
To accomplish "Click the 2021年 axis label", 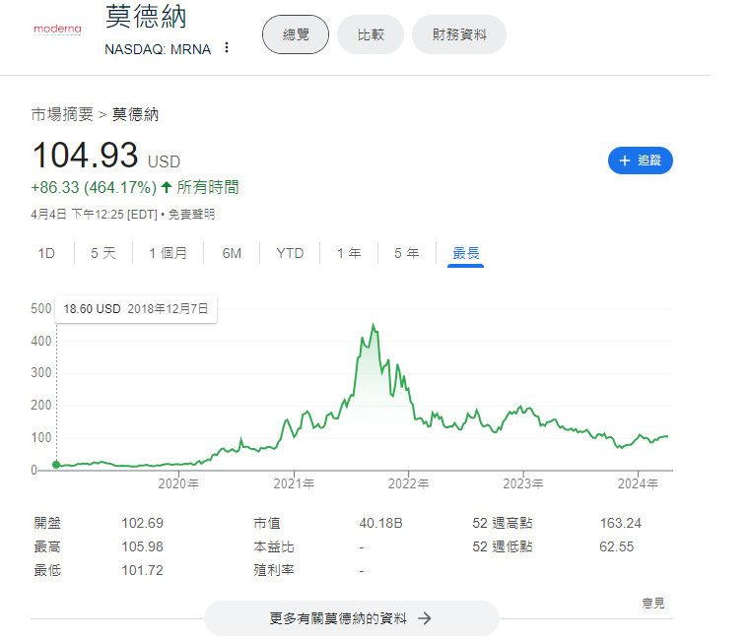I will 294,483.
